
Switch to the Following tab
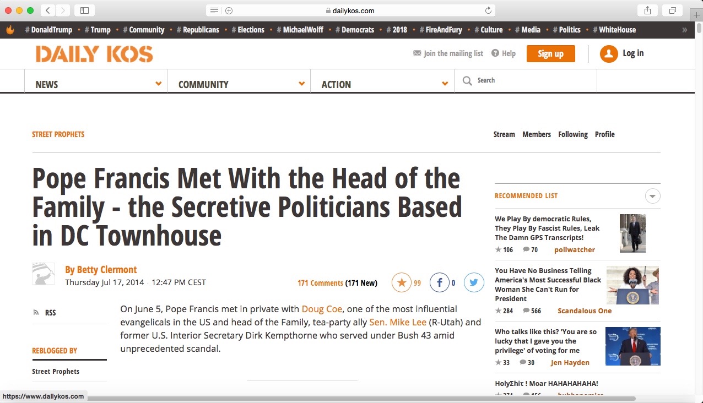pos(572,134)
